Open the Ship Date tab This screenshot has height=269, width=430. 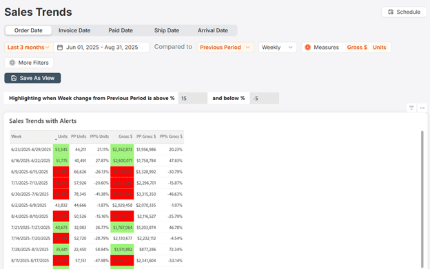click(167, 30)
